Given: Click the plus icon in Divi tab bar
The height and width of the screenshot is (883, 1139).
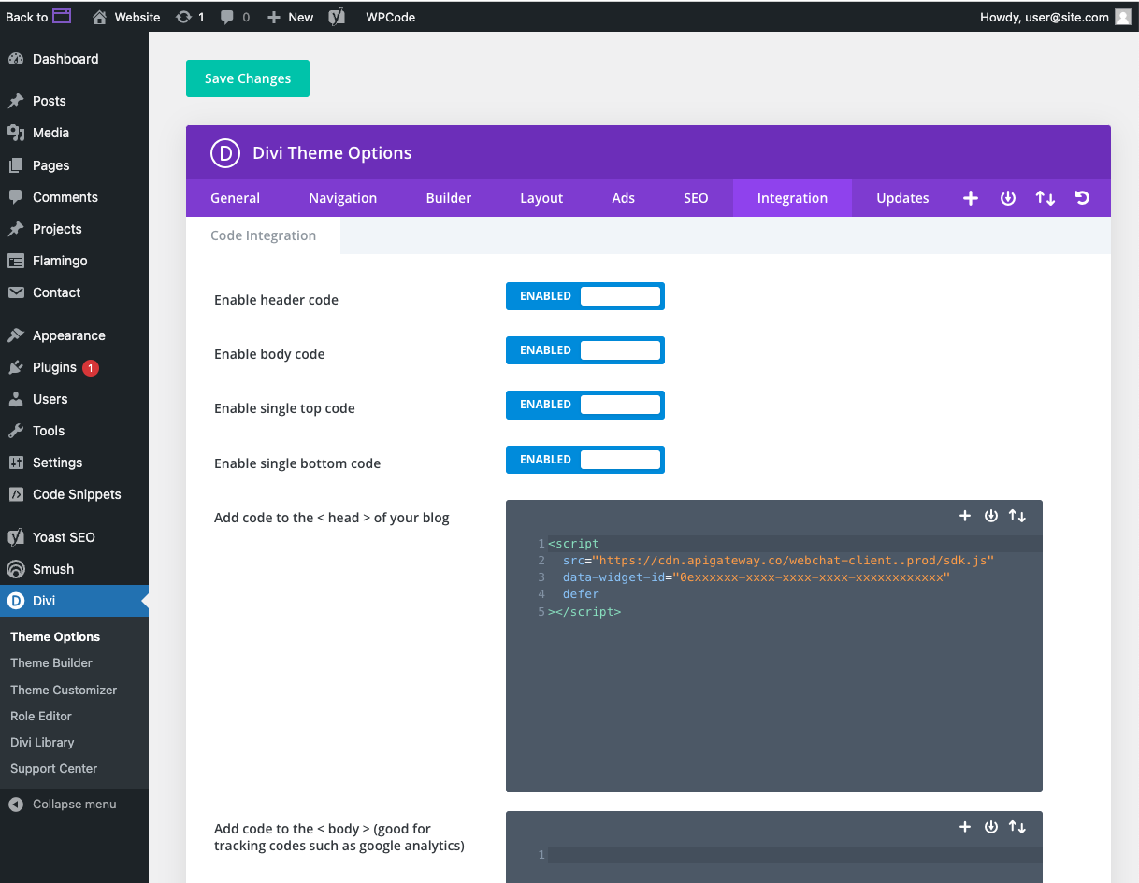Looking at the screenshot, I should tap(971, 198).
